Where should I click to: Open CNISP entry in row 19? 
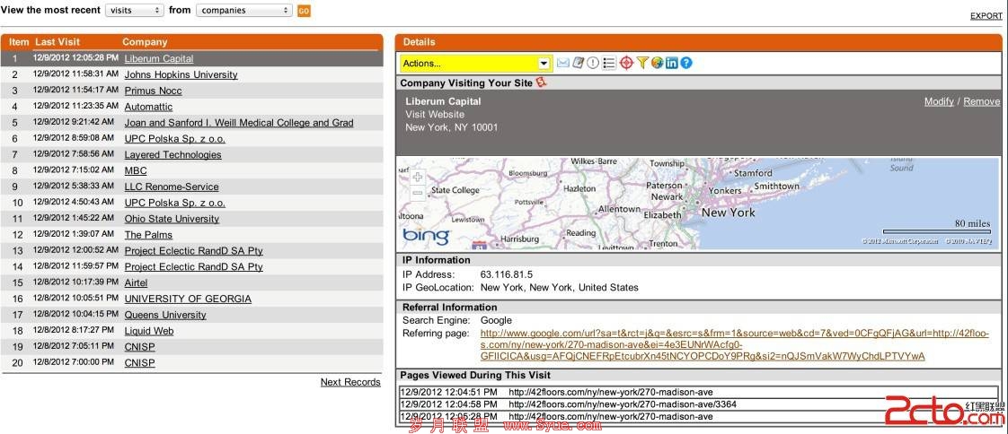click(139, 347)
